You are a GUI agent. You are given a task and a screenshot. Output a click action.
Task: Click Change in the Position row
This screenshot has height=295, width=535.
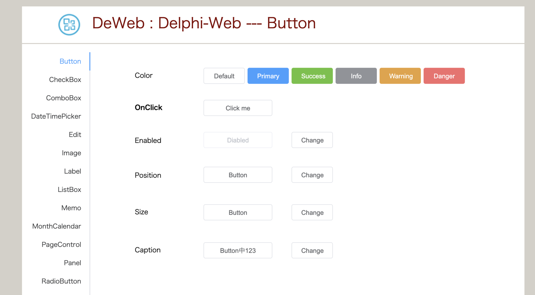point(312,175)
